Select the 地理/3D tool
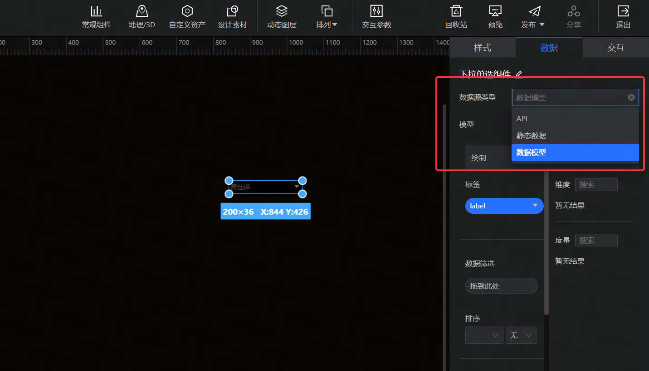The width and height of the screenshot is (649, 371). 142,17
